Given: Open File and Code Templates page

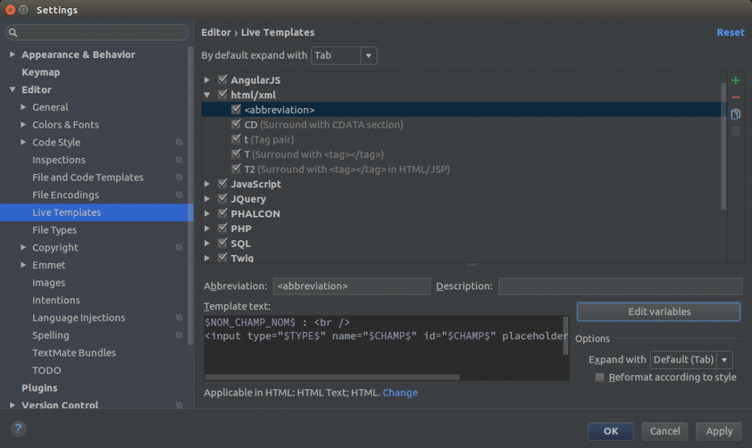Looking at the screenshot, I should pos(88,178).
